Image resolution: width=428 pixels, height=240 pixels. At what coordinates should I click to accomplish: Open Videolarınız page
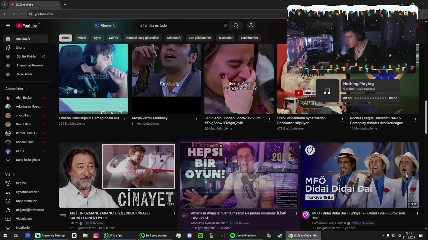click(x=25, y=219)
